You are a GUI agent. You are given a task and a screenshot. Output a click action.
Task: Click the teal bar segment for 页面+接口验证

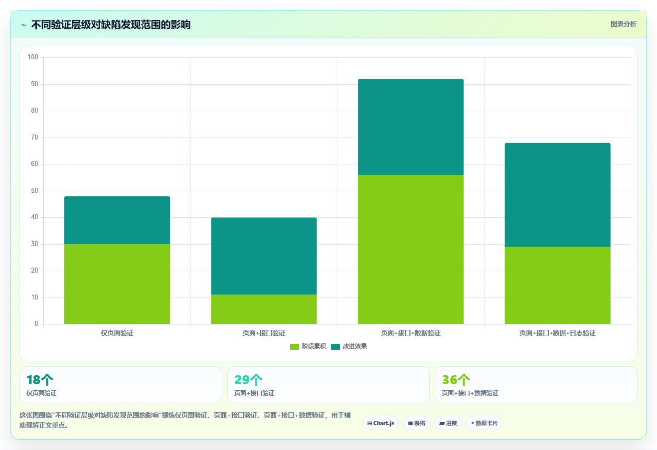(264, 256)
